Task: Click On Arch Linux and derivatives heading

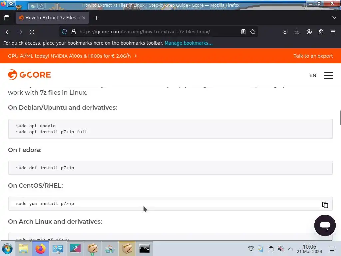Action: point(55,221)
